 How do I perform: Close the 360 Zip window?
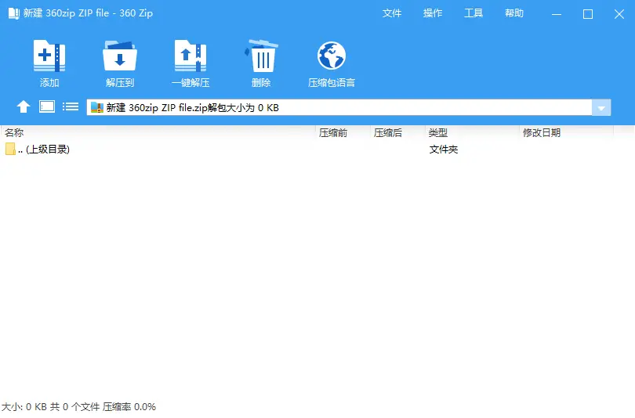(619, 14)
